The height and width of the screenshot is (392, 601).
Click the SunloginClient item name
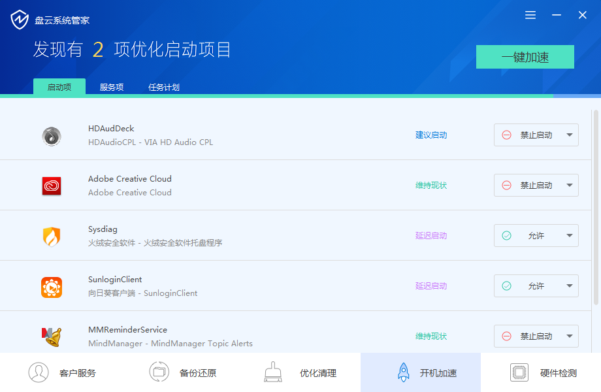115,280
